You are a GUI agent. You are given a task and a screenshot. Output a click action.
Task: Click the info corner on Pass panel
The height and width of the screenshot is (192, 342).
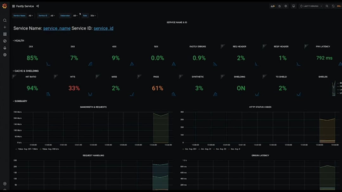(139, 76)
